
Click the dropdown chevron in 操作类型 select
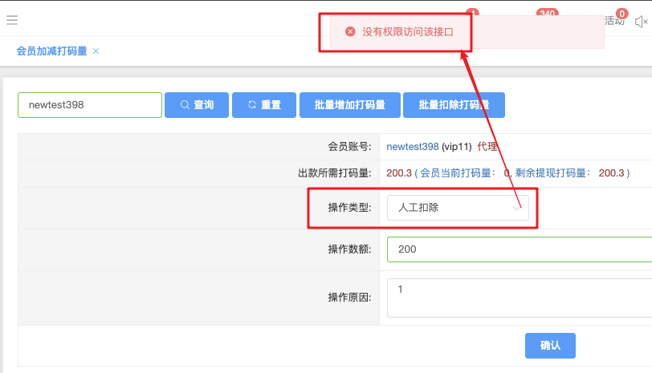click(x=516, y=208)
